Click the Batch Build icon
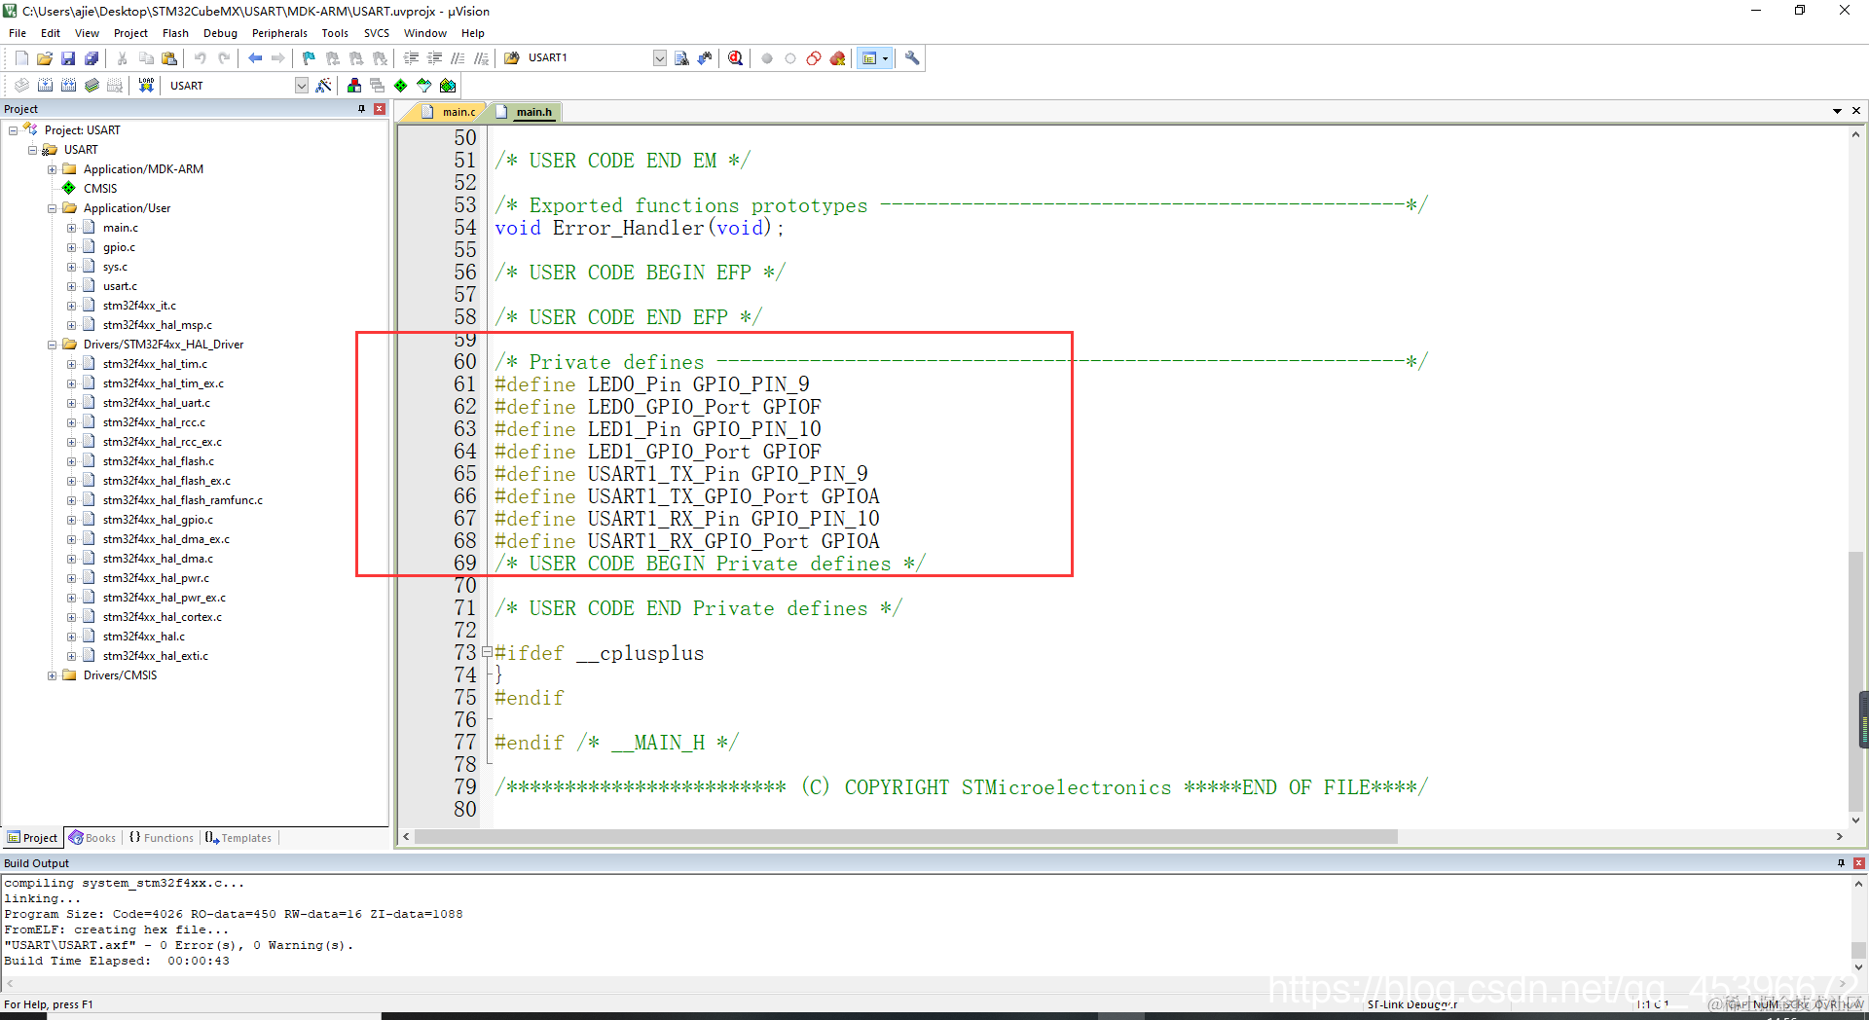The image size is (1869, 1020). (92, 86)
